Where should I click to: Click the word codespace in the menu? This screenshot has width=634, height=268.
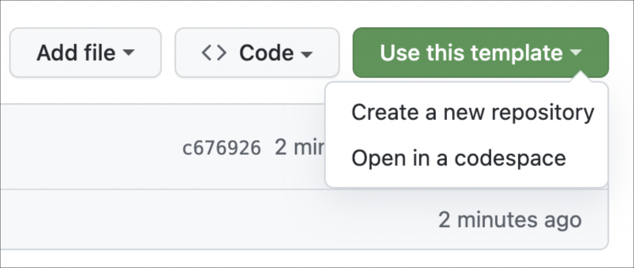tap(510, 159)
